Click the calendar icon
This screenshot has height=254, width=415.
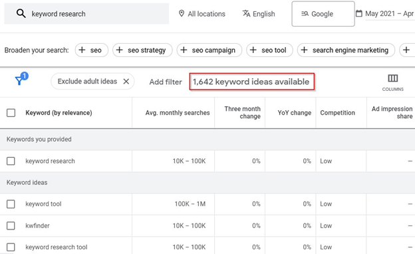[x=359, y=13]
